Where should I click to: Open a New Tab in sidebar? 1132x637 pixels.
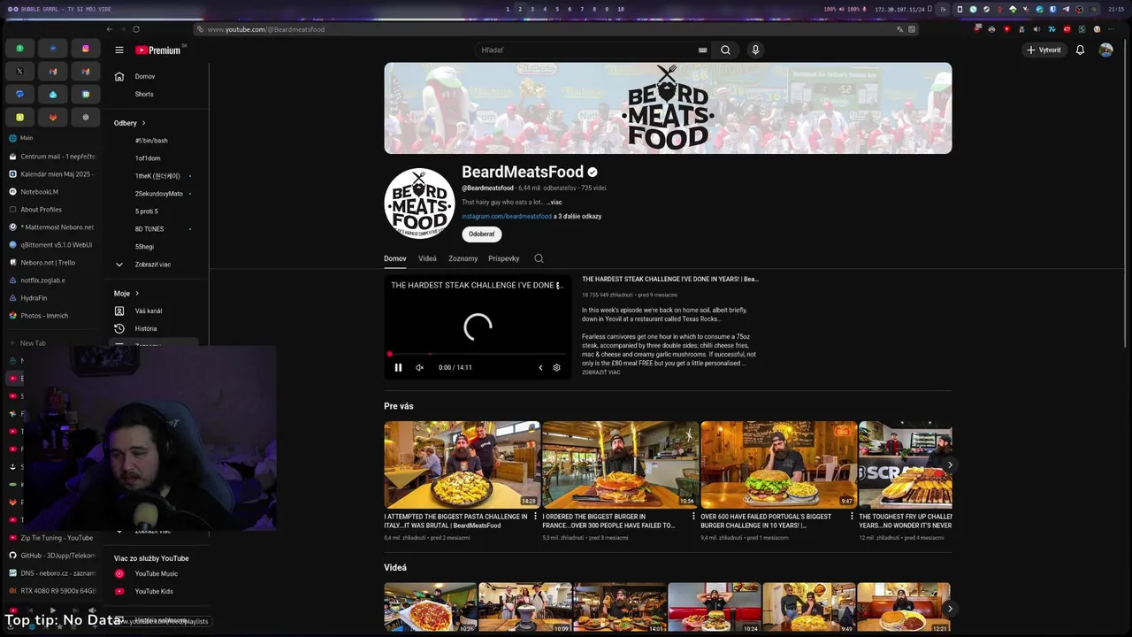pyautogui.click(x=51, y=343)
